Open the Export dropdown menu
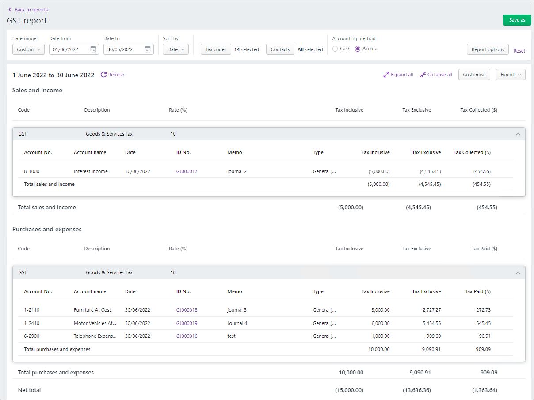This screenshot has height=400, width=534. (511, 75)
